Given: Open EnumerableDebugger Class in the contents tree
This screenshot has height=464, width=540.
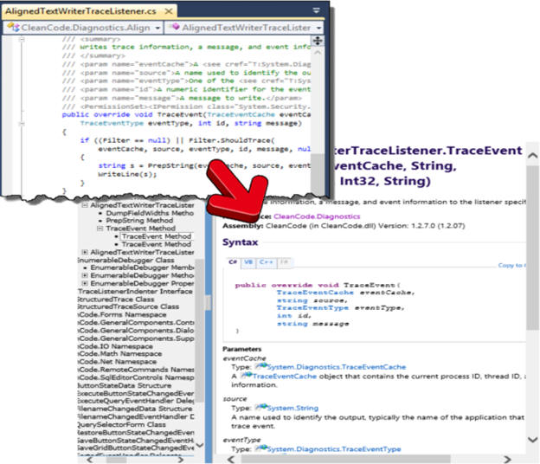Looking at the screenshot, I should [126, 260].
